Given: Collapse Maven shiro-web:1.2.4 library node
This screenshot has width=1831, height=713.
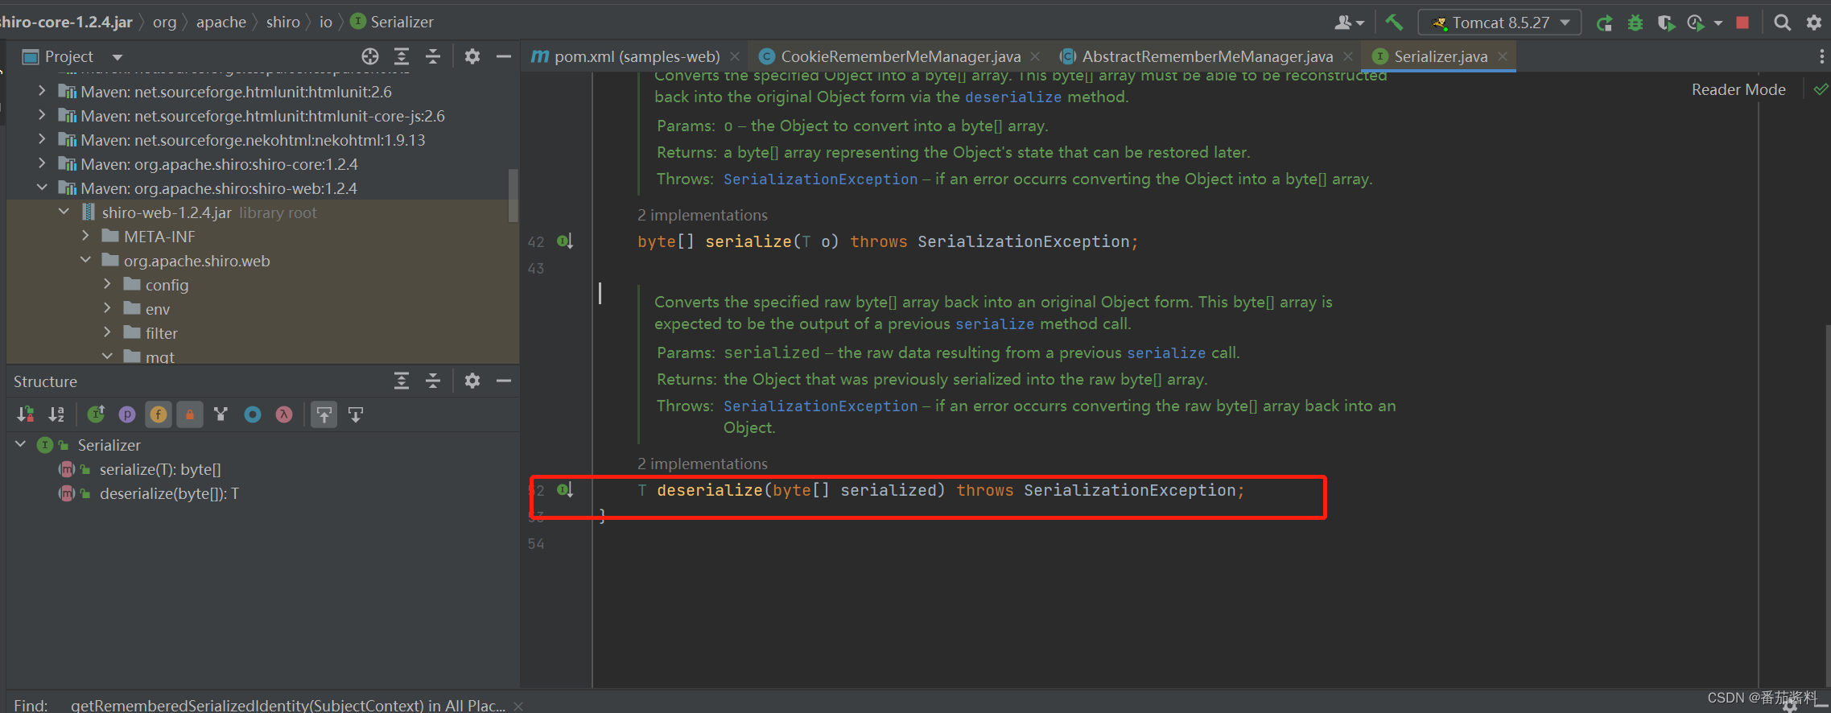Looking at the screenshot, I should (42, 188).
